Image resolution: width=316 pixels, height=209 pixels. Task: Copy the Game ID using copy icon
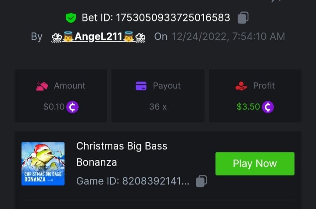(x=201, y=181)
